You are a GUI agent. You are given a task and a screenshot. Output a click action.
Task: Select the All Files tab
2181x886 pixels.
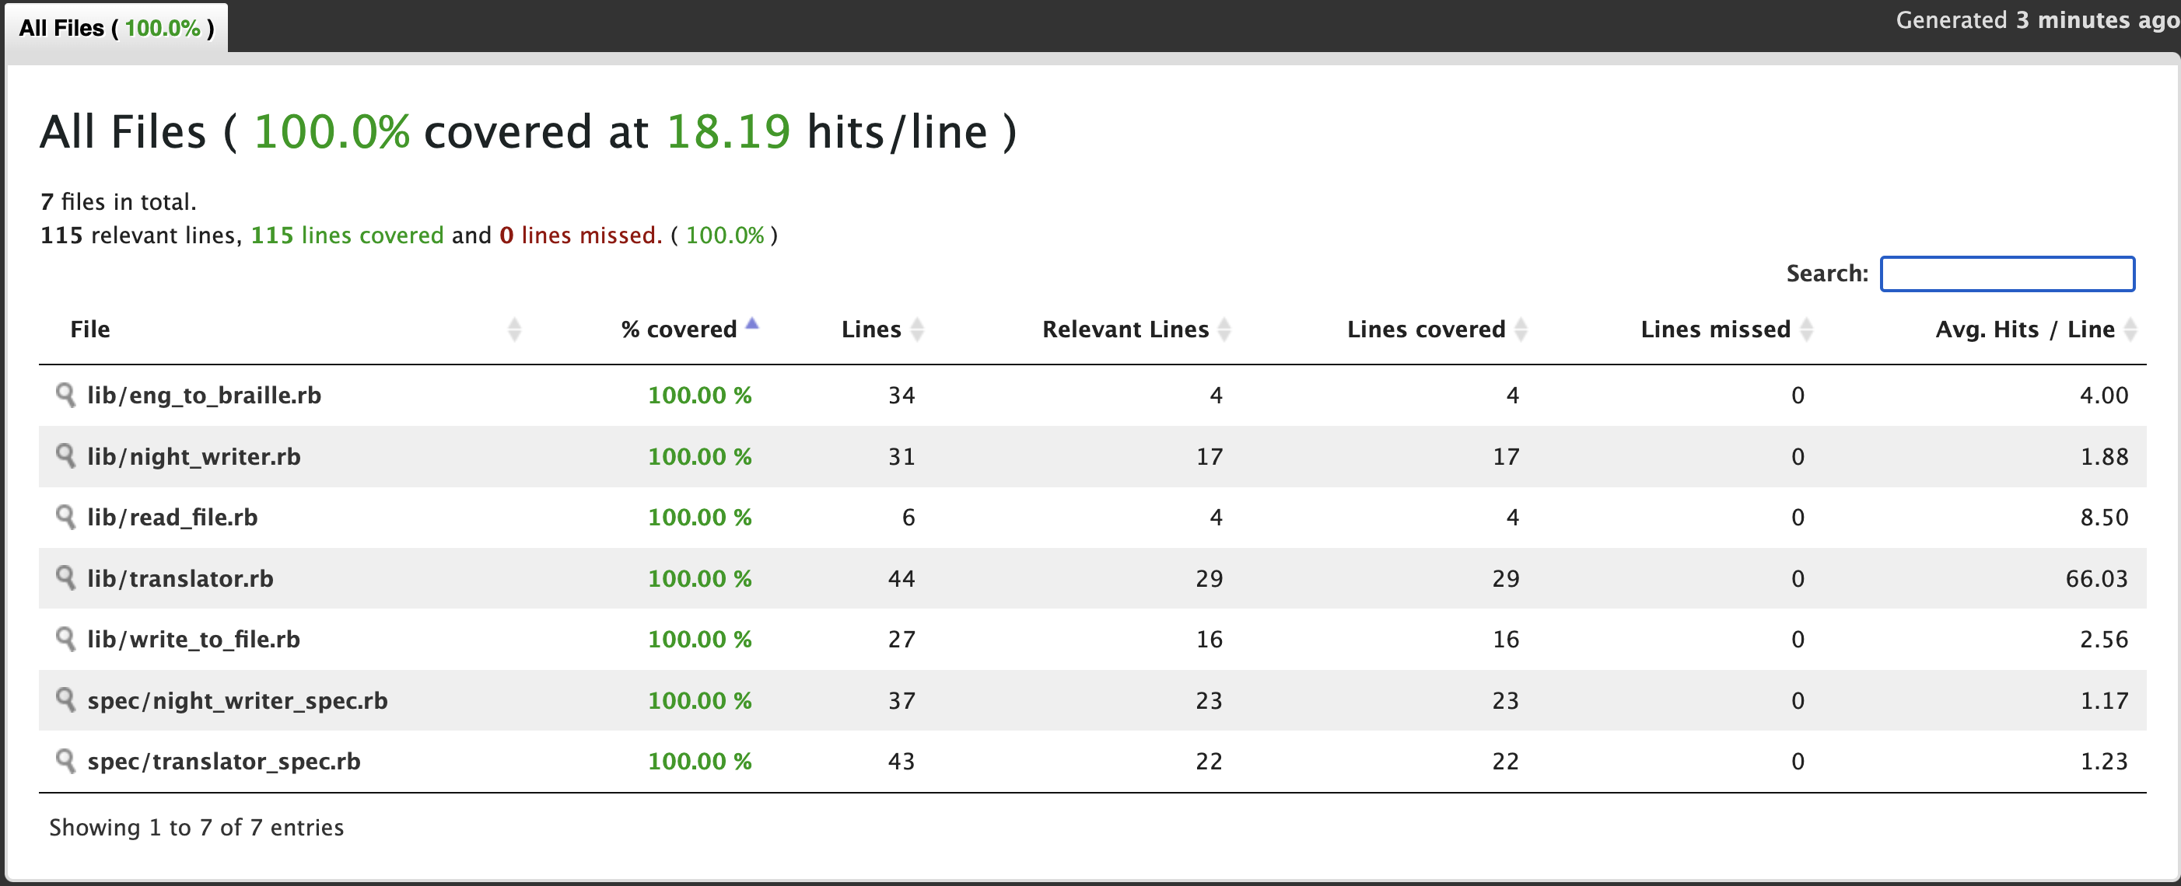116,28
